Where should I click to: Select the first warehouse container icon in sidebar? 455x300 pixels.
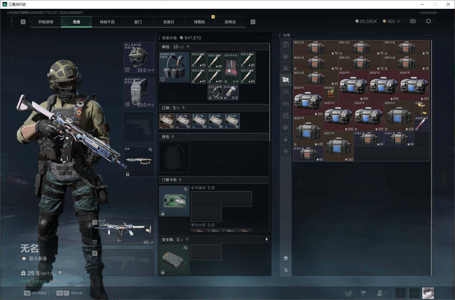pos(286,45)
